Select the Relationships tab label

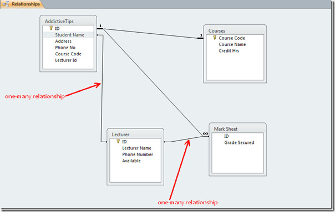(x=26, y=4)
